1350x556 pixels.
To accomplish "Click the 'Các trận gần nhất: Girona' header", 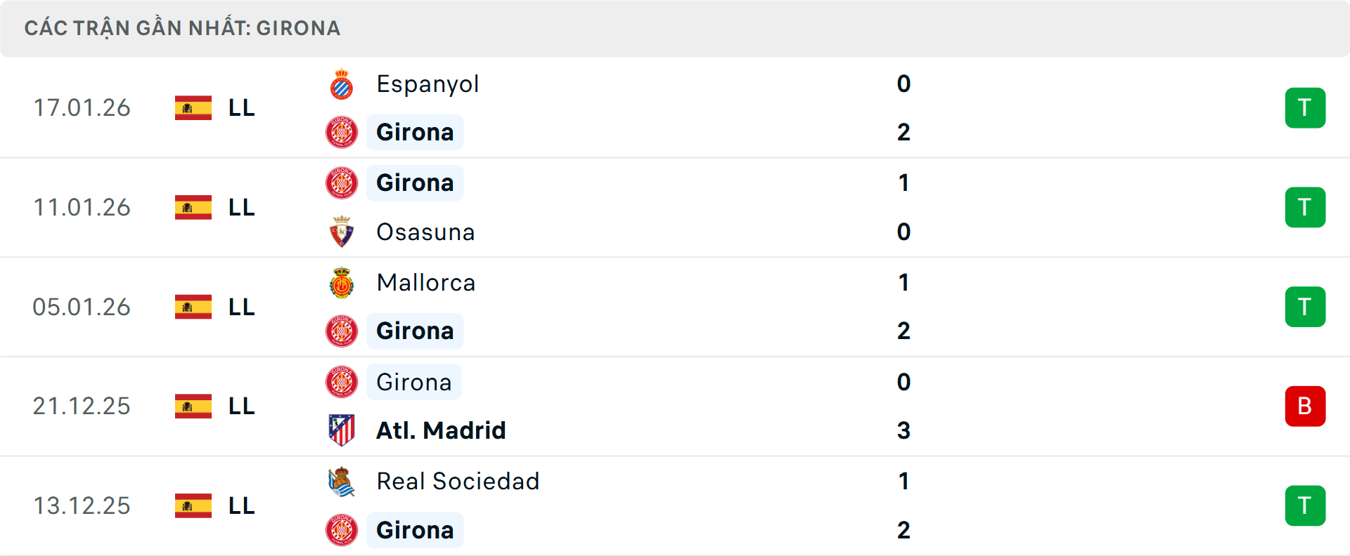I will coord(183,28).
